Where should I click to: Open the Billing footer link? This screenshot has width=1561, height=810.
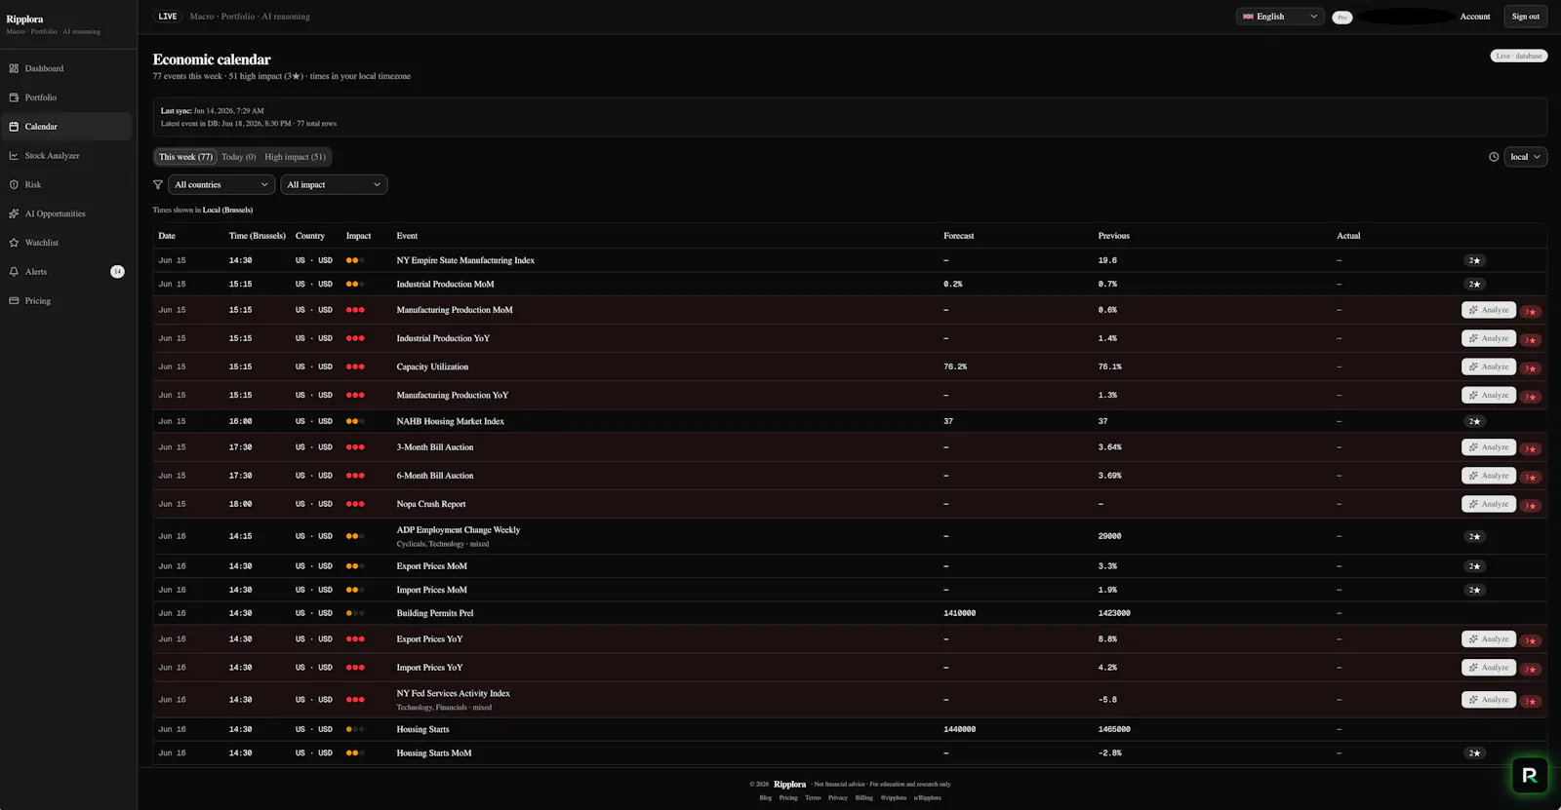[864, 797]
